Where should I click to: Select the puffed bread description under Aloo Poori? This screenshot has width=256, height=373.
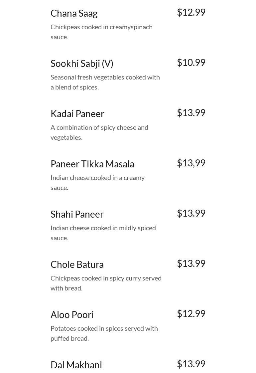click(104, 333)
